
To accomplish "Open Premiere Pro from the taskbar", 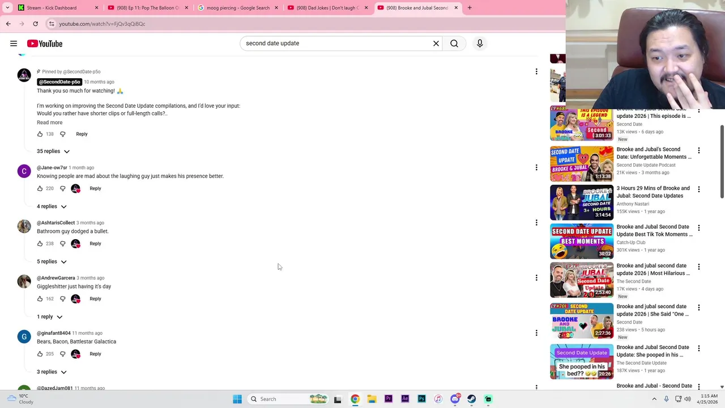I will (x=388, y=399).
